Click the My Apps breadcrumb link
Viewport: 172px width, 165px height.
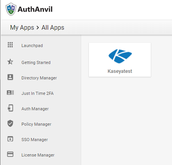22,28
